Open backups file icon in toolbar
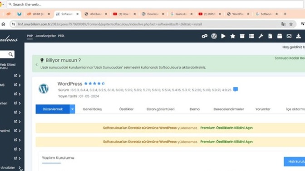 (x=270, y=36)
